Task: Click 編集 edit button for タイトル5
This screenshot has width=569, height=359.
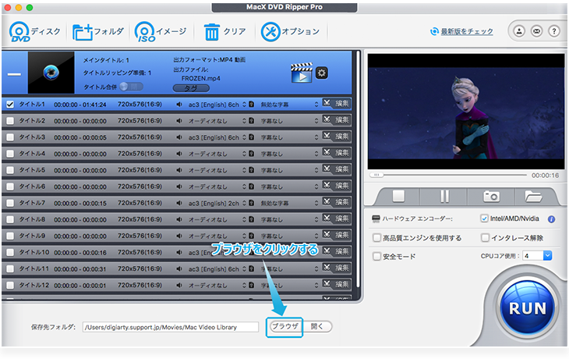Action: [x=342, y=169]
